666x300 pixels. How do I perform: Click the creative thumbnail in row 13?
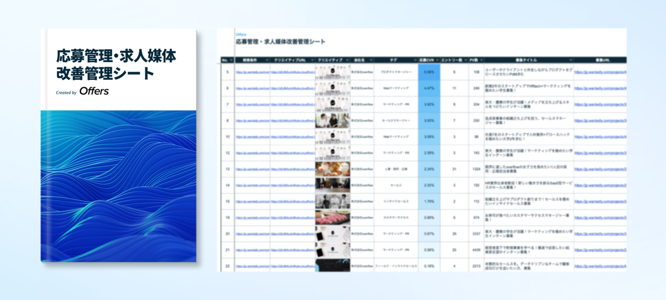coord(332,169)
